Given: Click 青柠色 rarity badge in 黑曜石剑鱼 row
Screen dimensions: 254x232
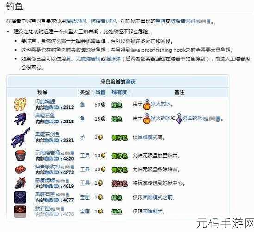Looking at the screenshot, I should click(x=119, y=138).
